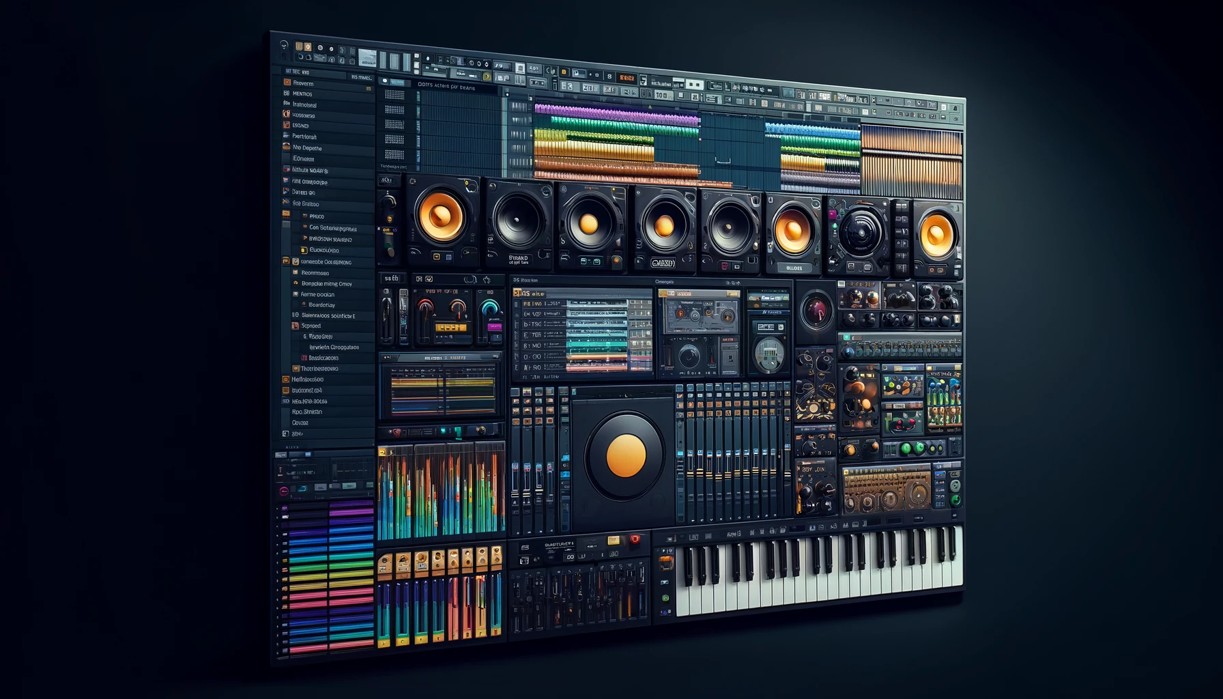Open the Omengels menu in the mixer header
Viewport: 1223px width, 699px height.
pyautogui.click(x=664, y=282)
